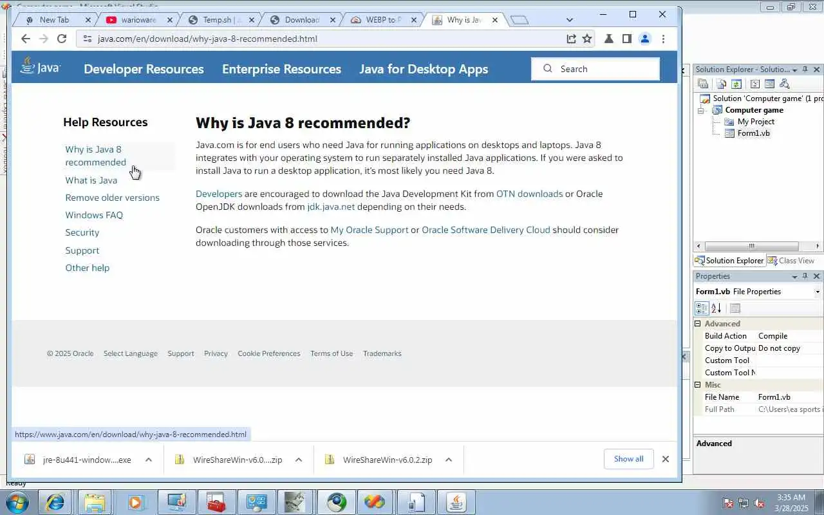Screen dimensions: 824x515
Task: Open the browser extension icon beside the star
Action: click(608, 39)
